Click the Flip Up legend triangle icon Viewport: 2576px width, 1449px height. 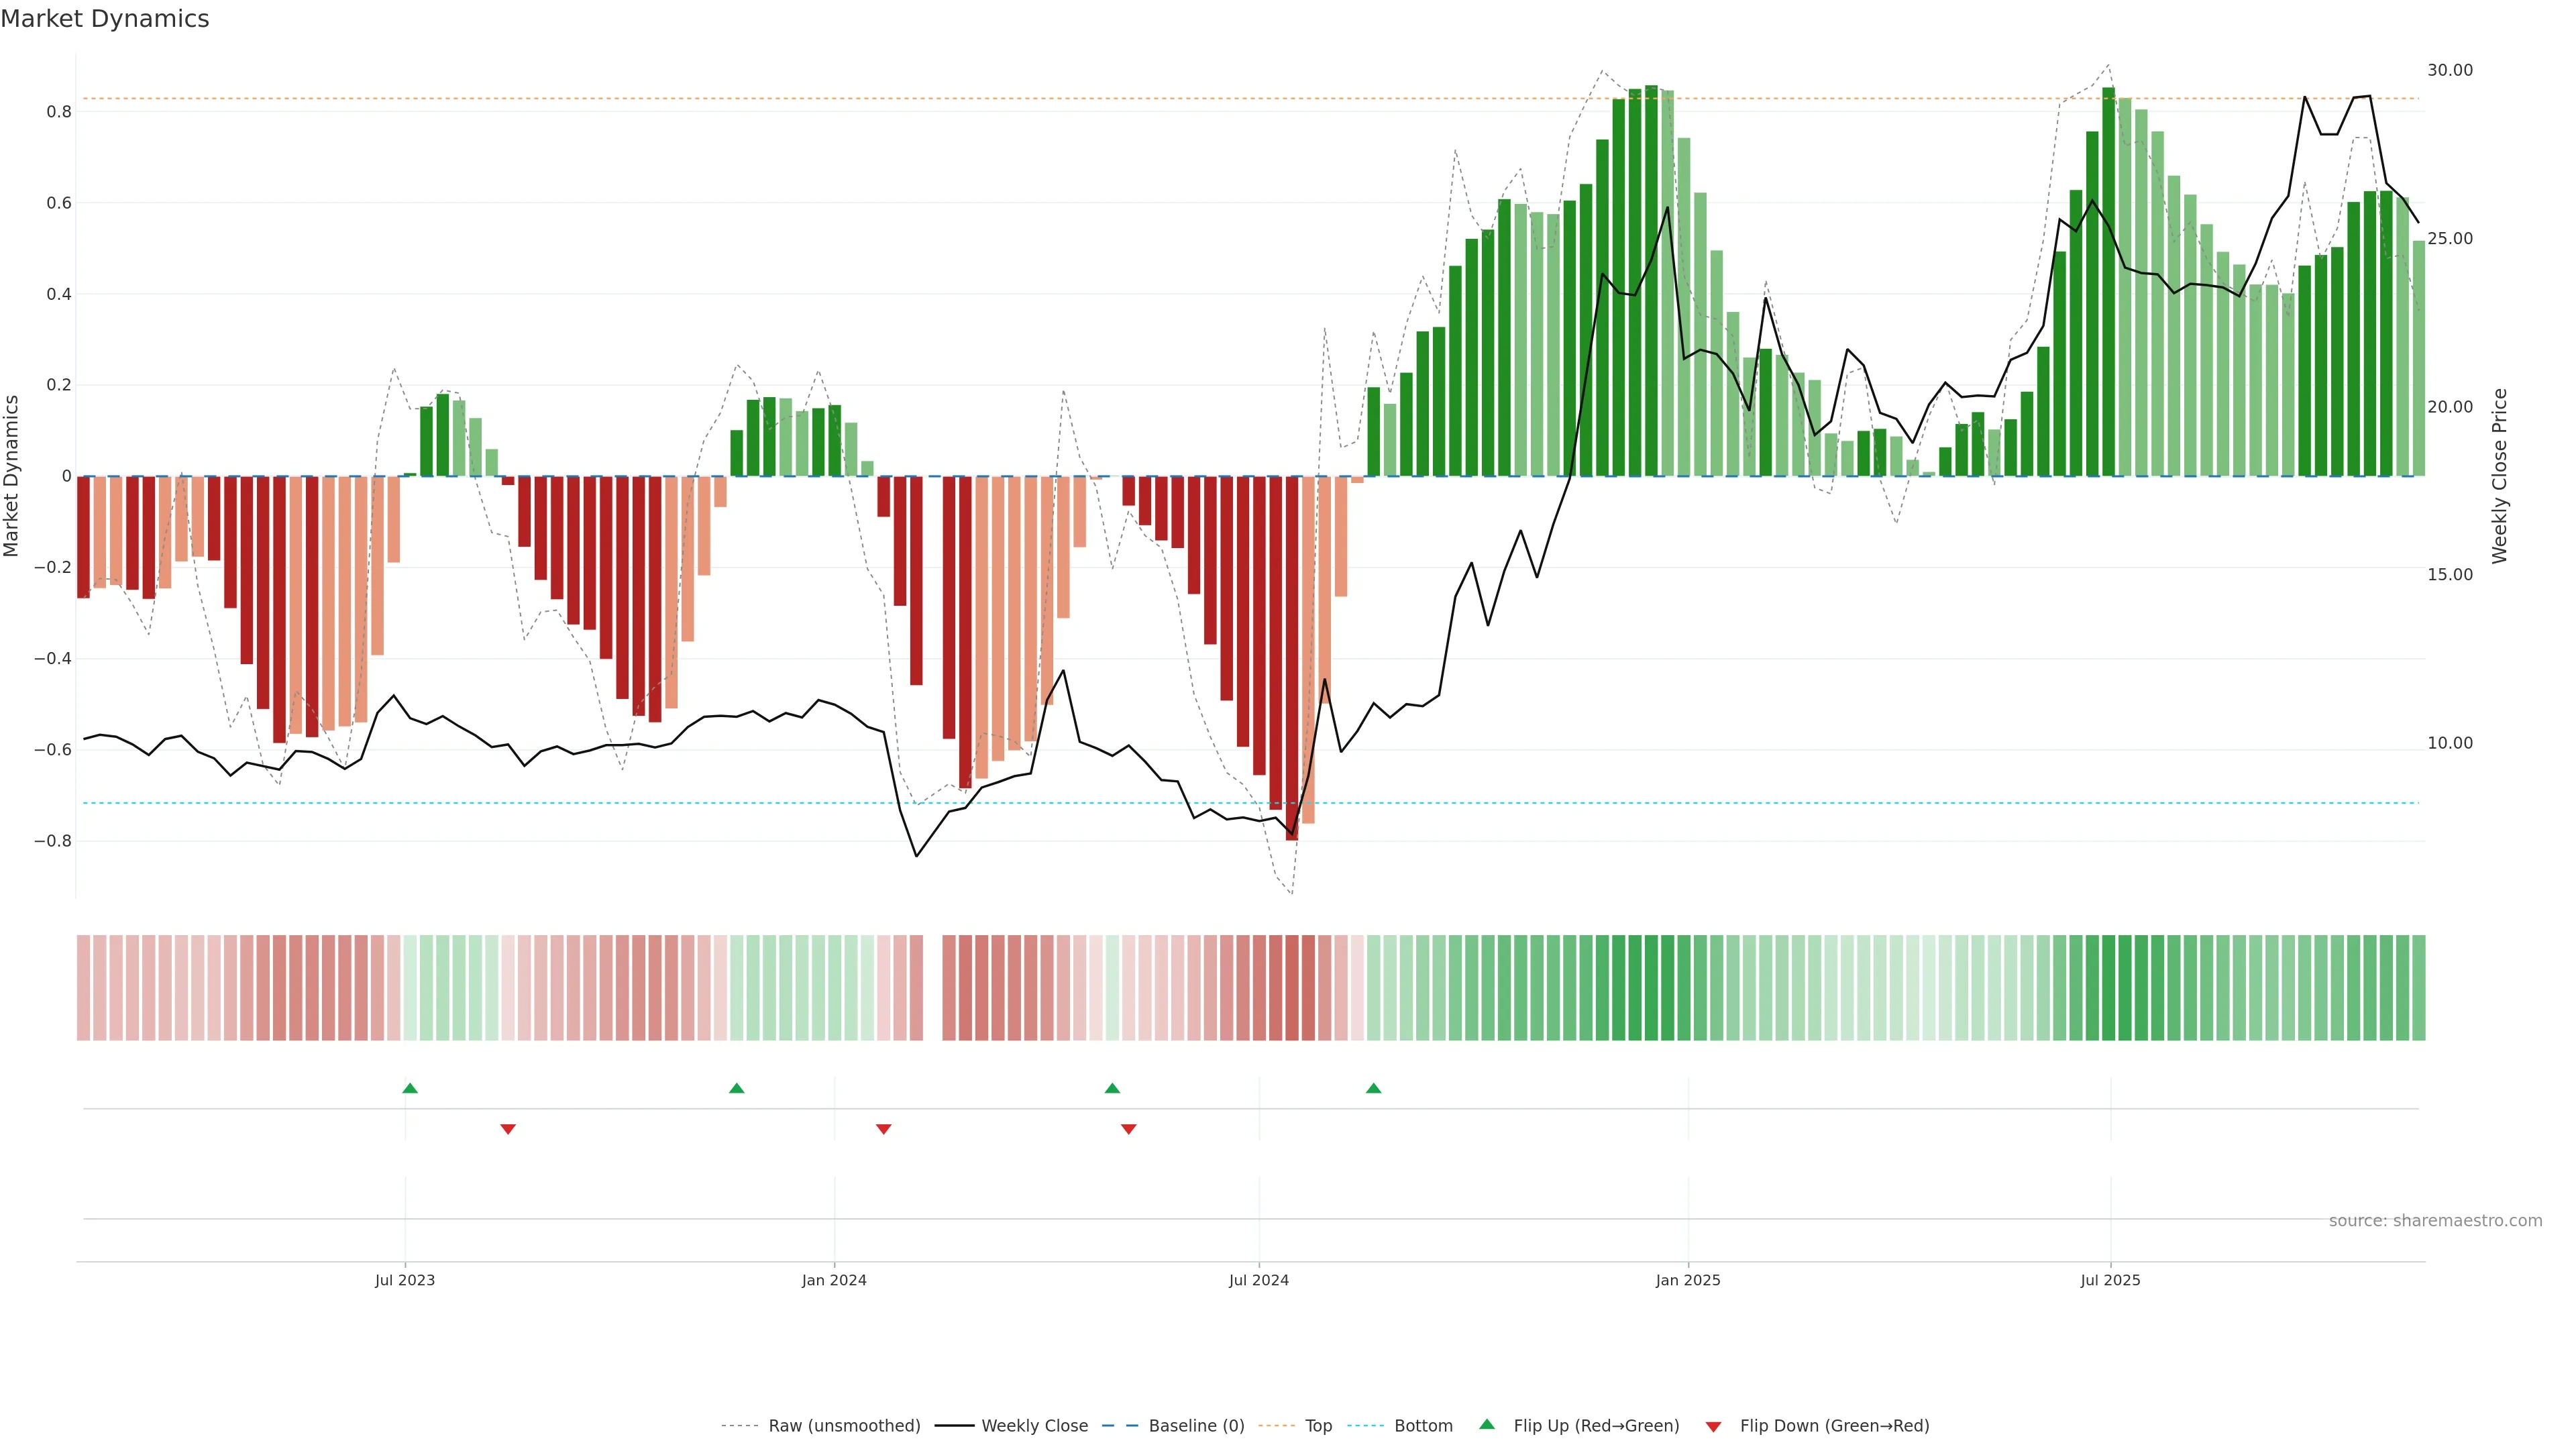coord(1487,1425)
